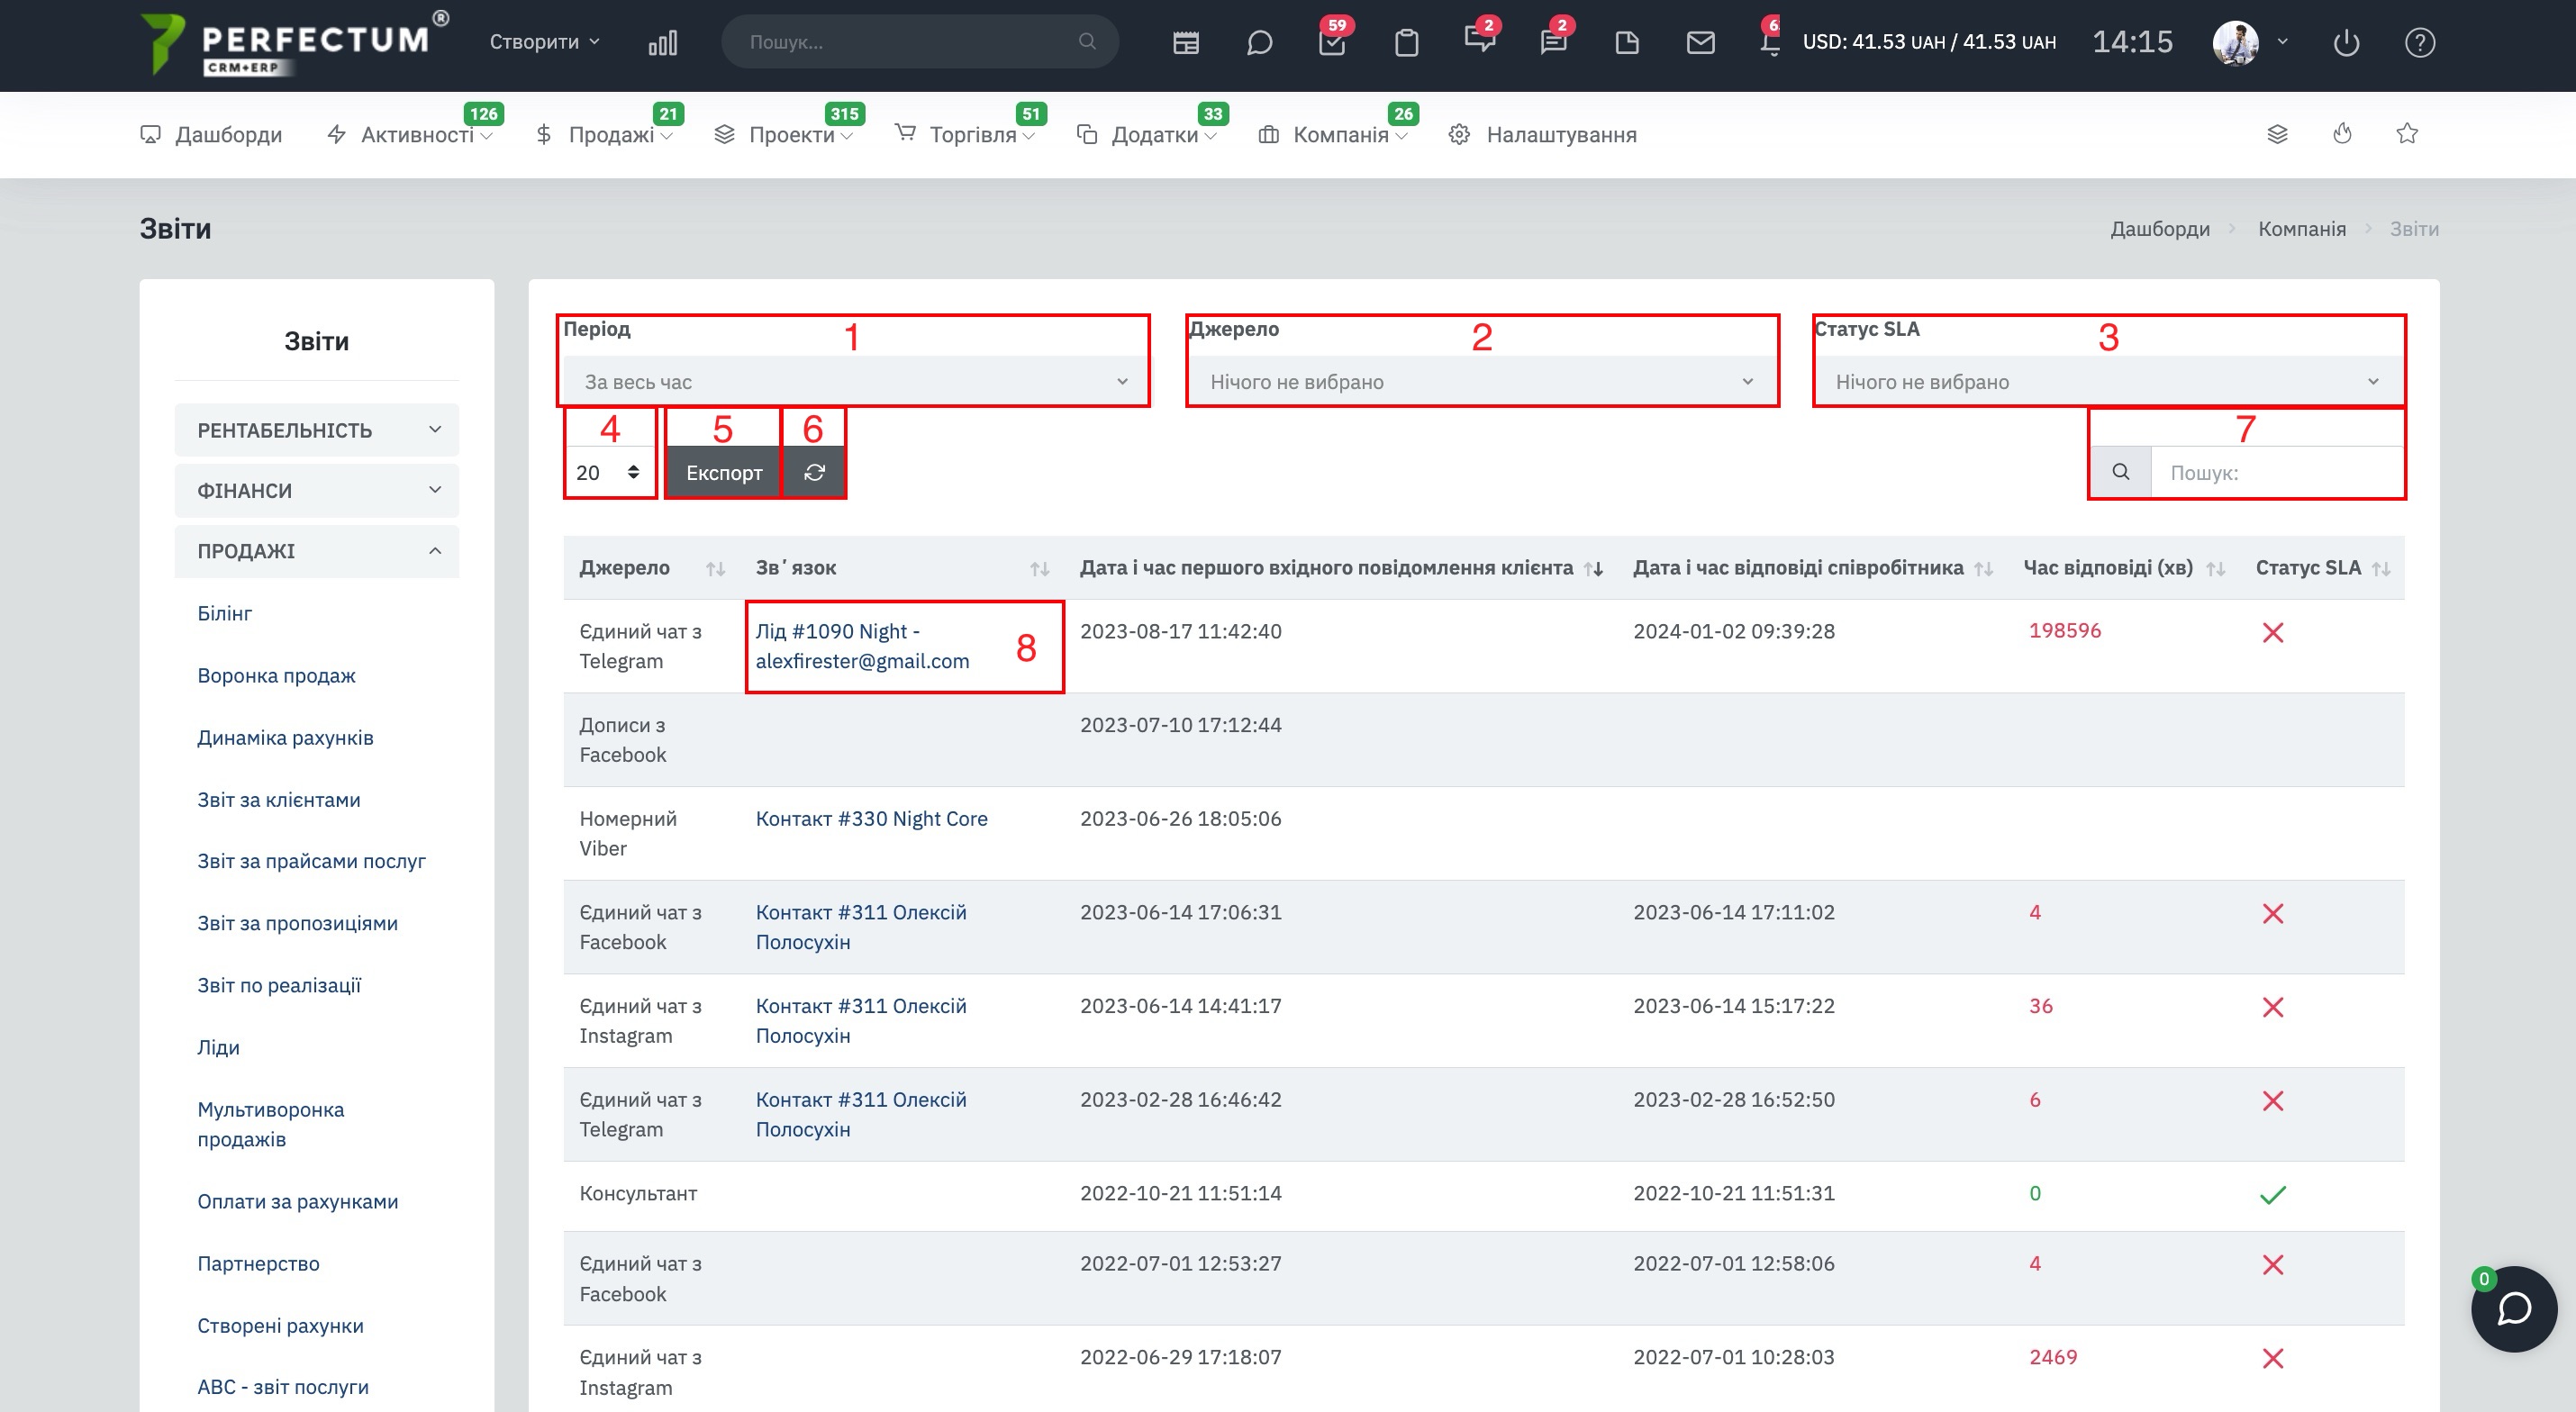Click the favorites star icon
The width and height of the screenshot is (2576, 1412).
coord(2407,134)
